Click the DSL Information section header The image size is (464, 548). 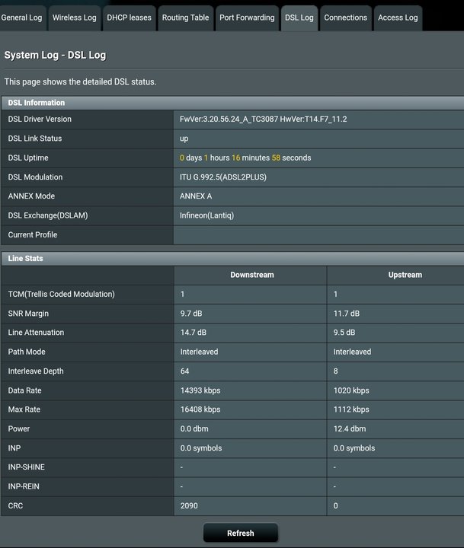pyautogui.click(x=37, y=103)
